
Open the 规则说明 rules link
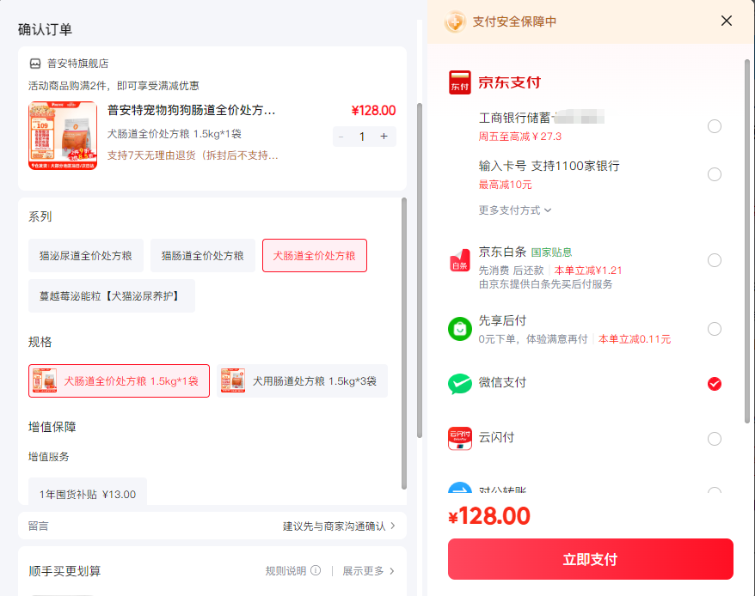(x=285, y=571)
